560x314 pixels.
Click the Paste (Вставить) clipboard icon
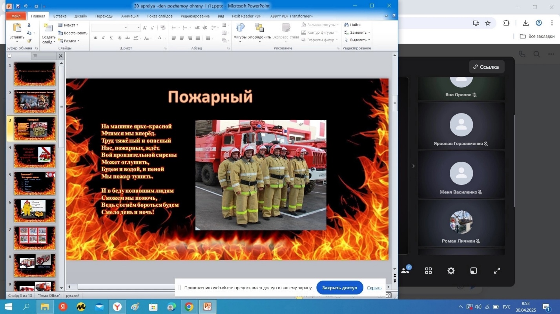click(x=17, y=28)
